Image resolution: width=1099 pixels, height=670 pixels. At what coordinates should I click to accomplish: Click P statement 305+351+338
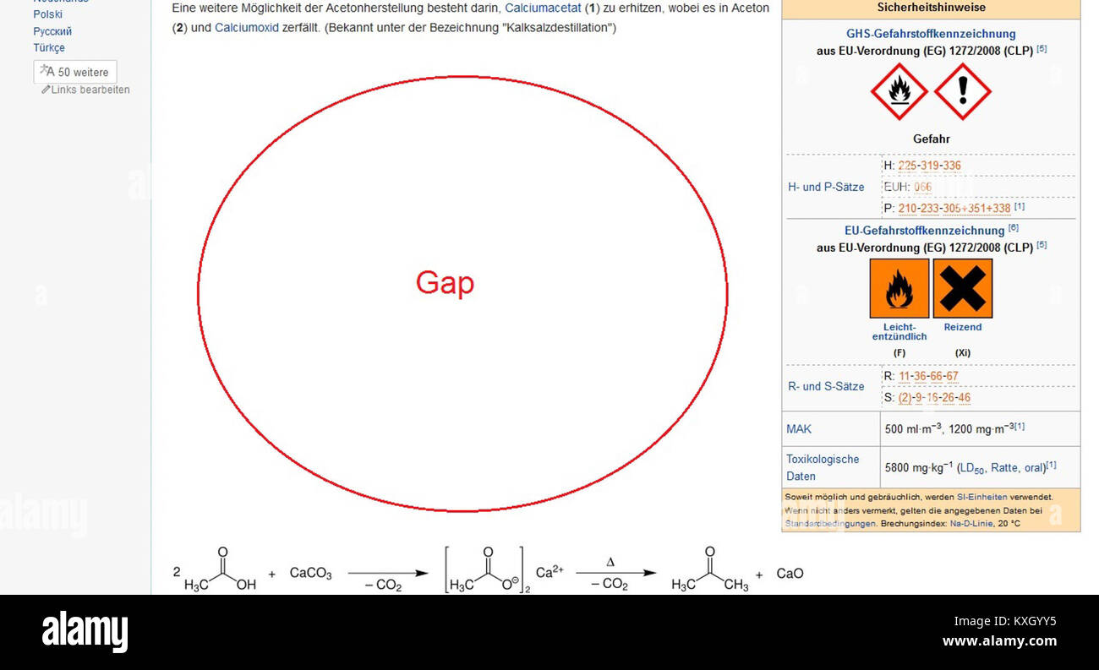click(977, 208)
